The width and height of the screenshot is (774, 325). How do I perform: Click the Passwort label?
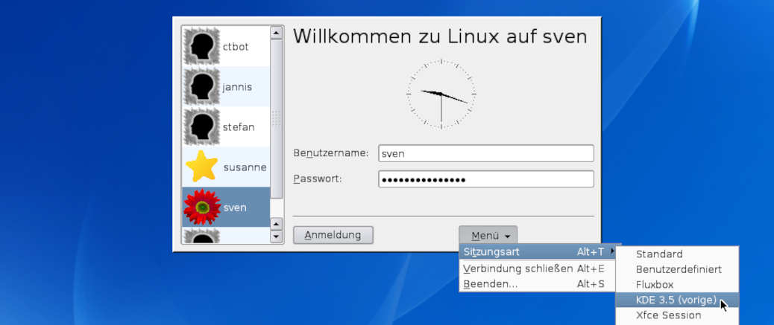[318, 178]
